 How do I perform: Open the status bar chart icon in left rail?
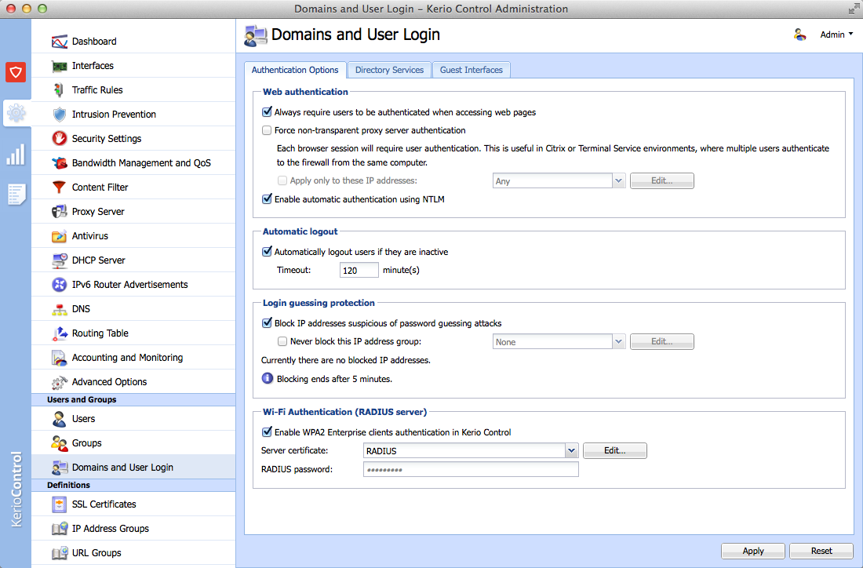pos(16,155)
